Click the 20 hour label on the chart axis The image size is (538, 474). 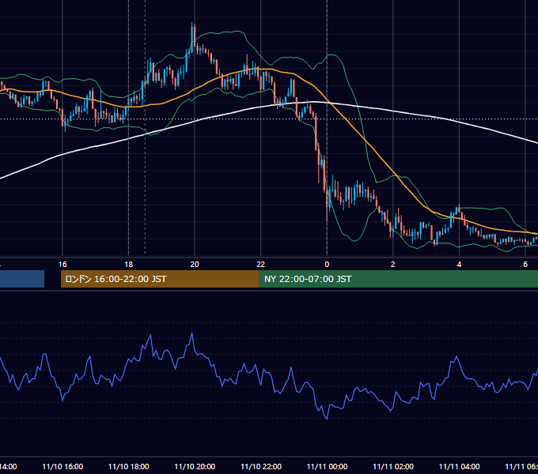(x=195, y=265)
